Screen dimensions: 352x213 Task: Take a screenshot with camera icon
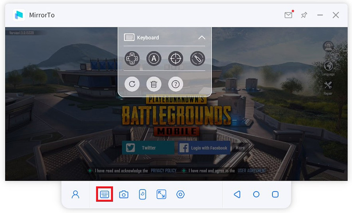124,194
